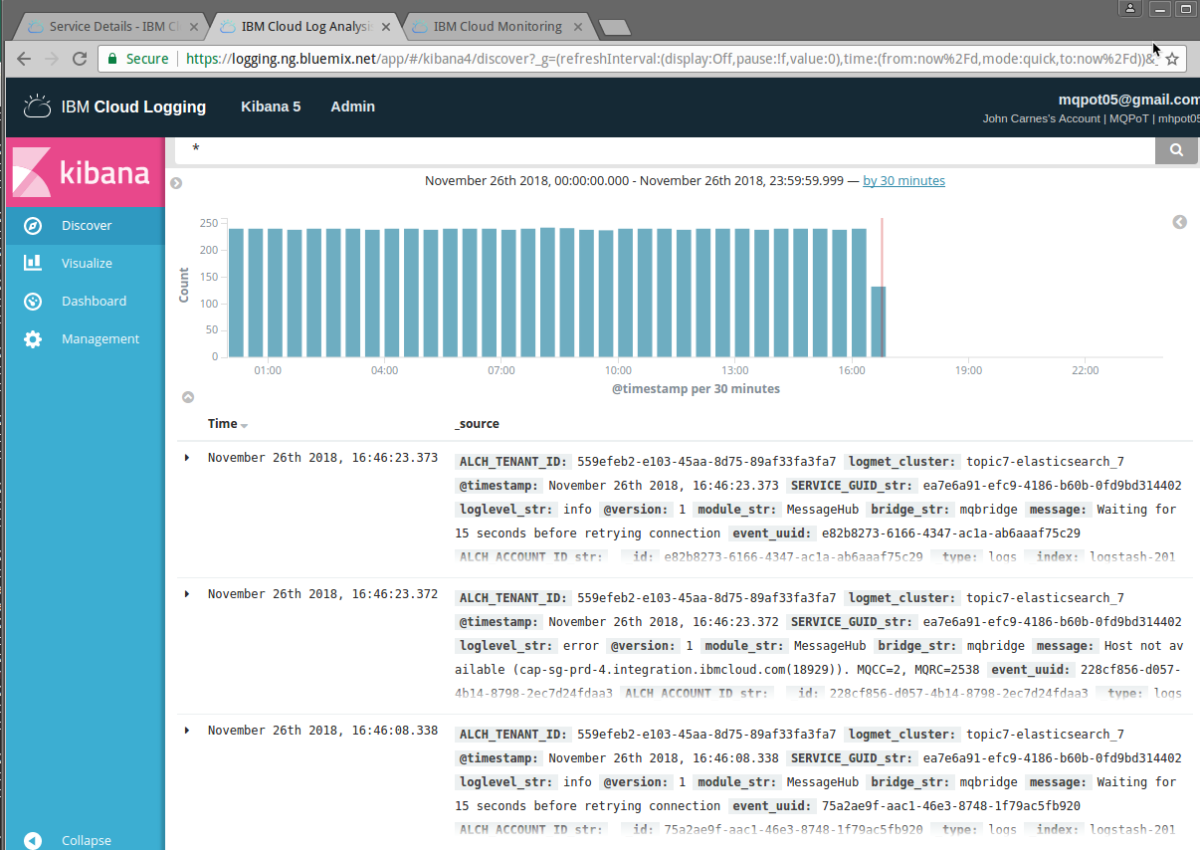Click timestamp November 26th 2018, 16:46:23.373
This screenshot has width=1200, height=850.
coord(322,458)
